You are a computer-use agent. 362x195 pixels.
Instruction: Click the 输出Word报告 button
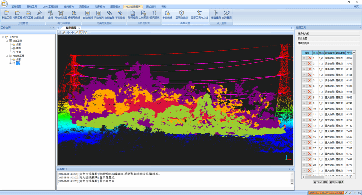337,182
